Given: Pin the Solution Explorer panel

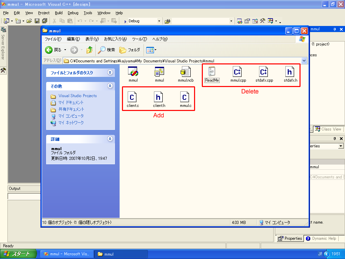Looking at the screenshot, I should [335, 29].
